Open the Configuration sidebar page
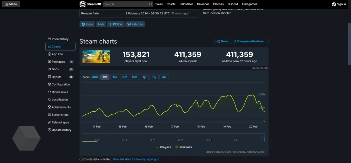This screenshot has height=163, width=351. pyautogui.click(x=61, y=84)
